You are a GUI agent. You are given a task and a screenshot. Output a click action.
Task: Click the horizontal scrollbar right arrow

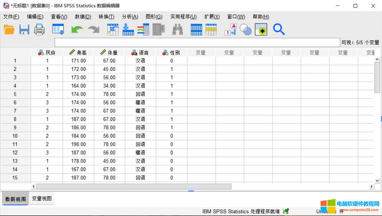coord(371,186)
